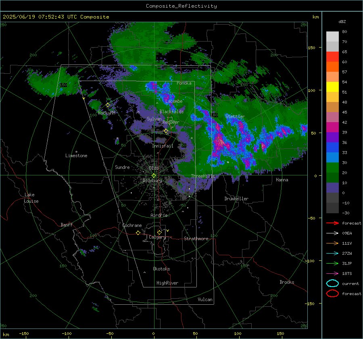Click the Strathmore label
The image size is (363, 339).
click(196, 239)
